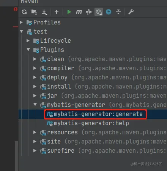Expand the resources plugin arrow
Image resolution: width=167 pixels, height=171 pixels.
tap(35, 132)
